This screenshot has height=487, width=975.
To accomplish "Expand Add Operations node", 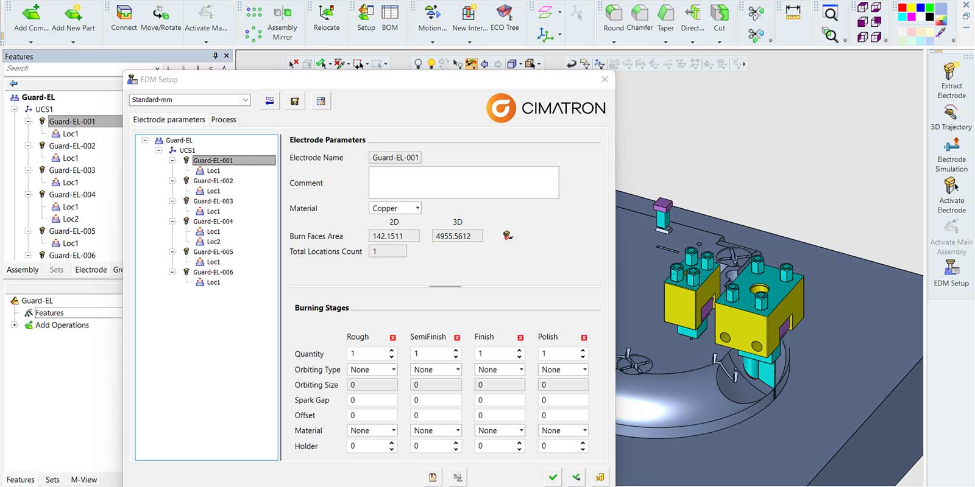I will (14, 325).
